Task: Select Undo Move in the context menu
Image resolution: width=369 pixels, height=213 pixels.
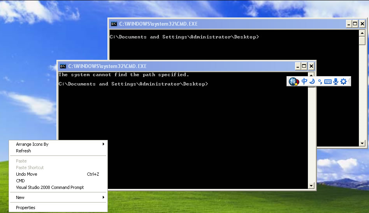Action: tap(58, 174)
